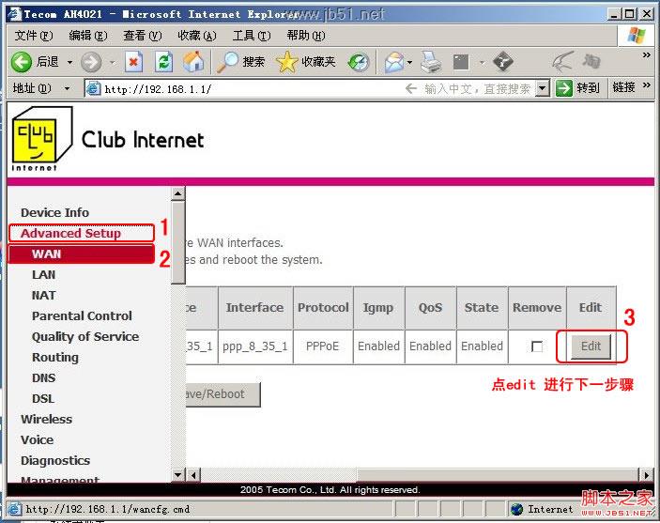Click the page icon in address bar
The width and height of the screenshot is (660, 523).
93,88
